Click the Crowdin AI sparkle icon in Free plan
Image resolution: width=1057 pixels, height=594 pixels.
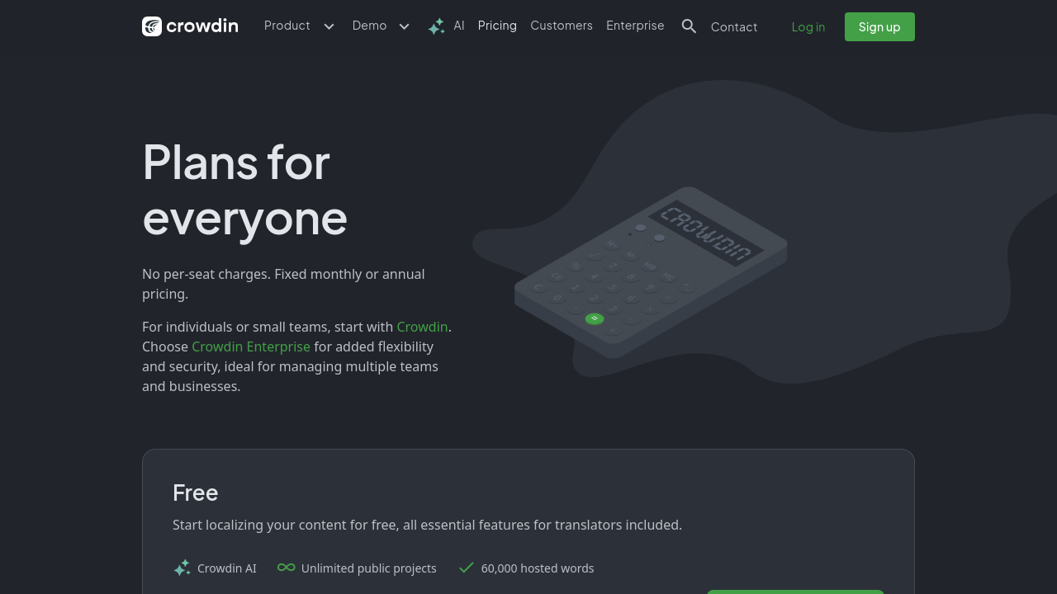(x=182, y=568)
